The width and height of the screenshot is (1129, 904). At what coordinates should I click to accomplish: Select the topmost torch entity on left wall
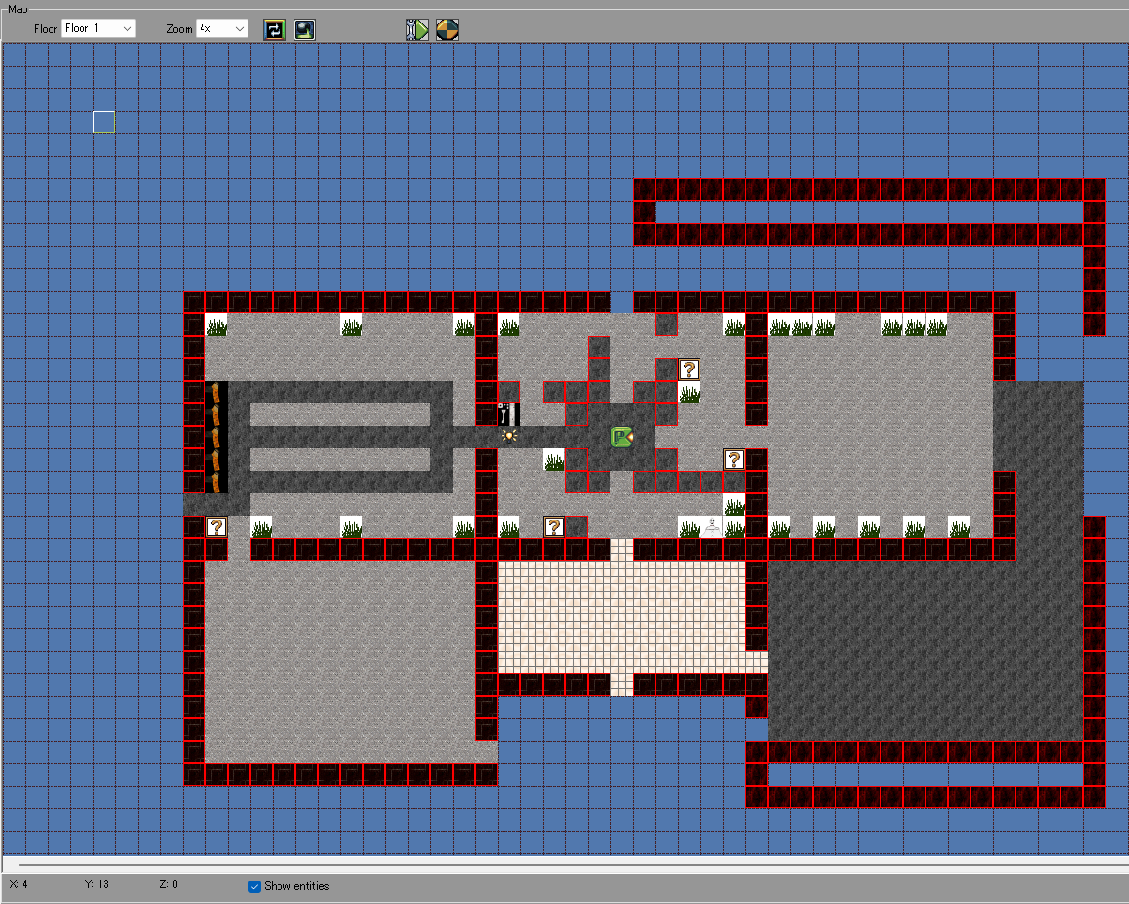click(x=217, y=392)
